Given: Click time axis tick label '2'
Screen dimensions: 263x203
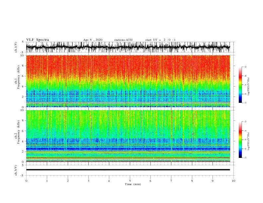Looking at the screenshot, I should [x=68, y=181].
